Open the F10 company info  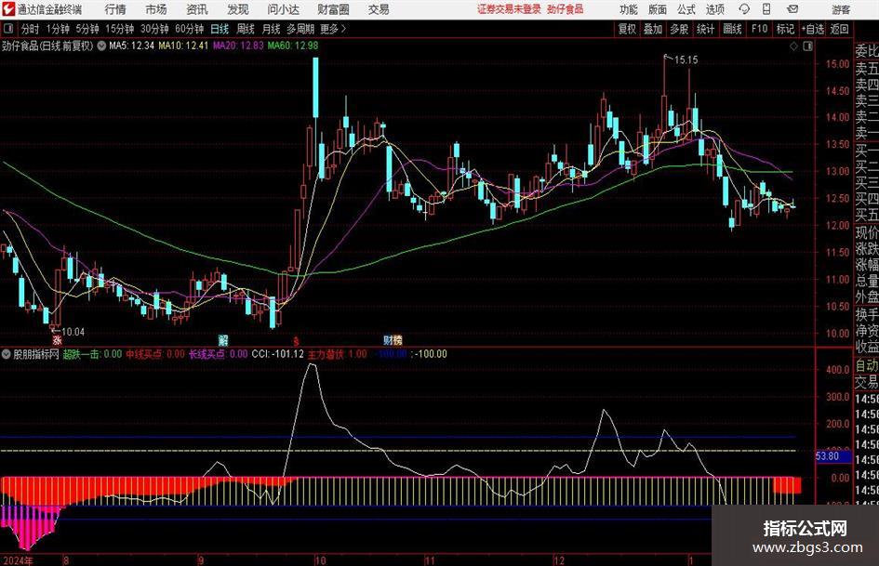(x=759, y=29)
